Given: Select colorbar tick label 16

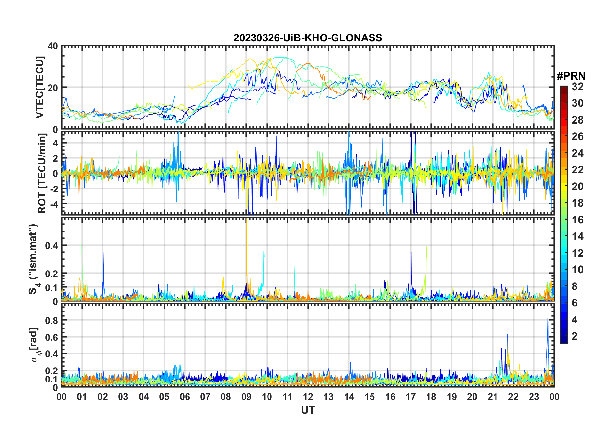Looking at the screenshot, I should tap(577, 220).
